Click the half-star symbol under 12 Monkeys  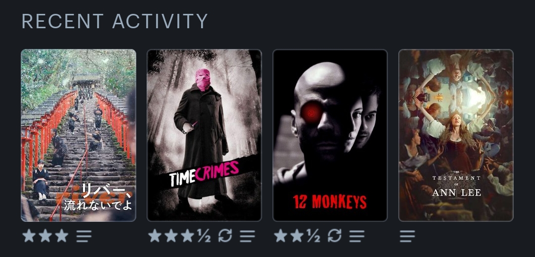[314, 236]
